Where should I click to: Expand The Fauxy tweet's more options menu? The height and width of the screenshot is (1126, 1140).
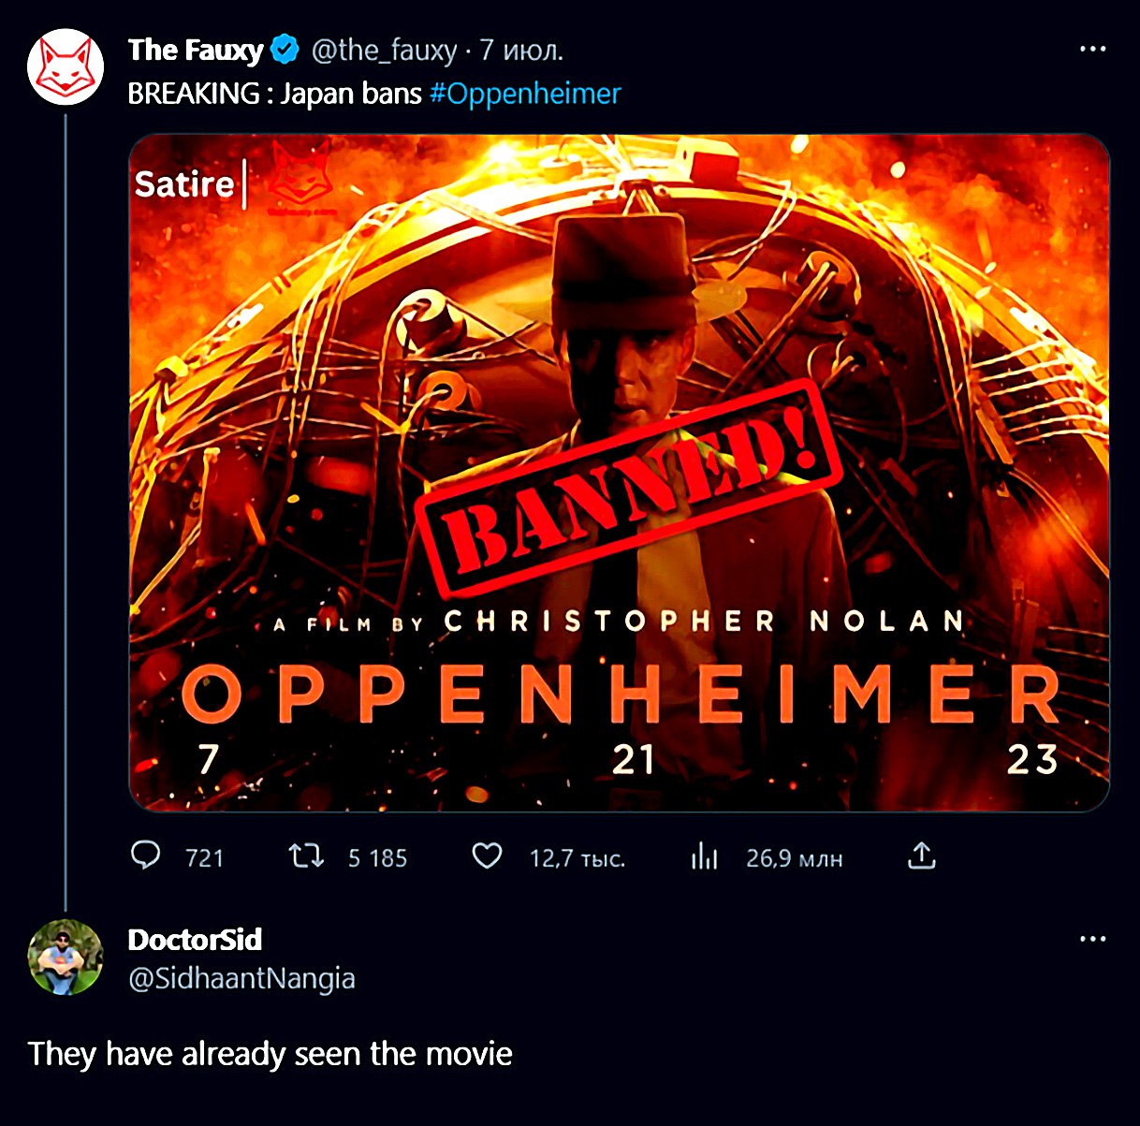(x=1092, y=49)
